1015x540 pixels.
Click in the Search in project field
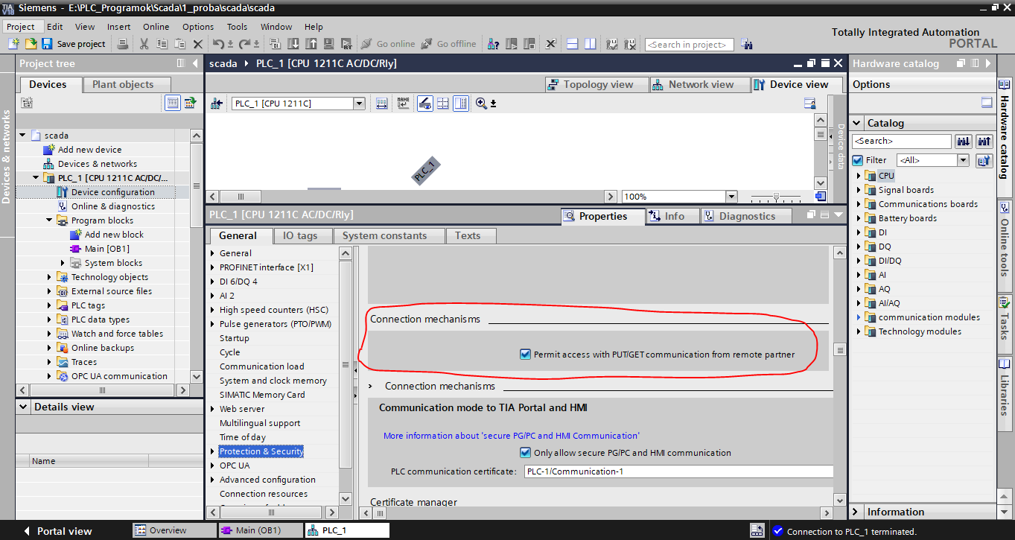[690, 45]
